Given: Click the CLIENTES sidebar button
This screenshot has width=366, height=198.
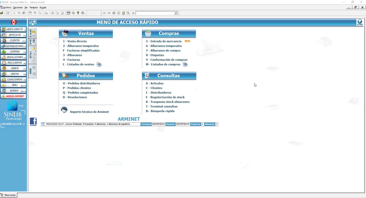Looking at the screenshot, I should 13,40.
